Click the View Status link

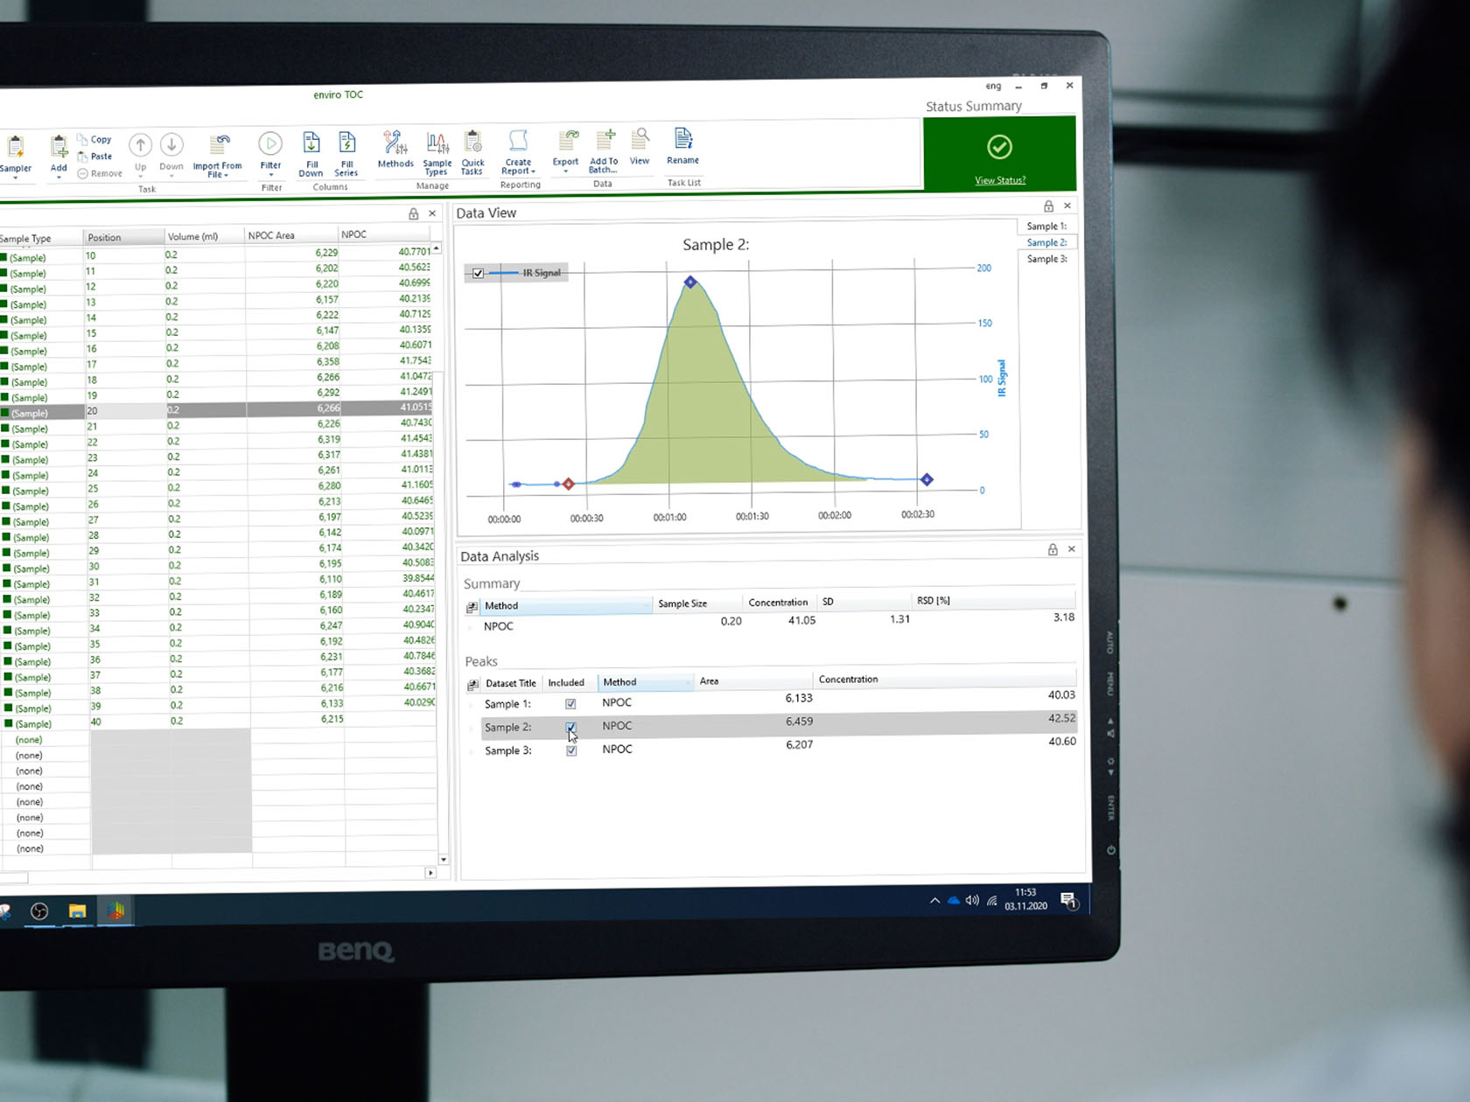(1000, 180)
